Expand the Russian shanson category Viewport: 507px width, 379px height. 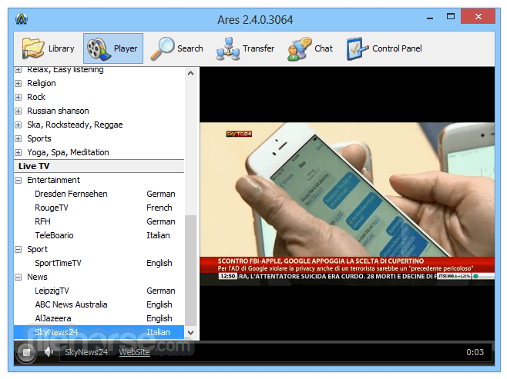pyautogui.click(x=18, y=111)
